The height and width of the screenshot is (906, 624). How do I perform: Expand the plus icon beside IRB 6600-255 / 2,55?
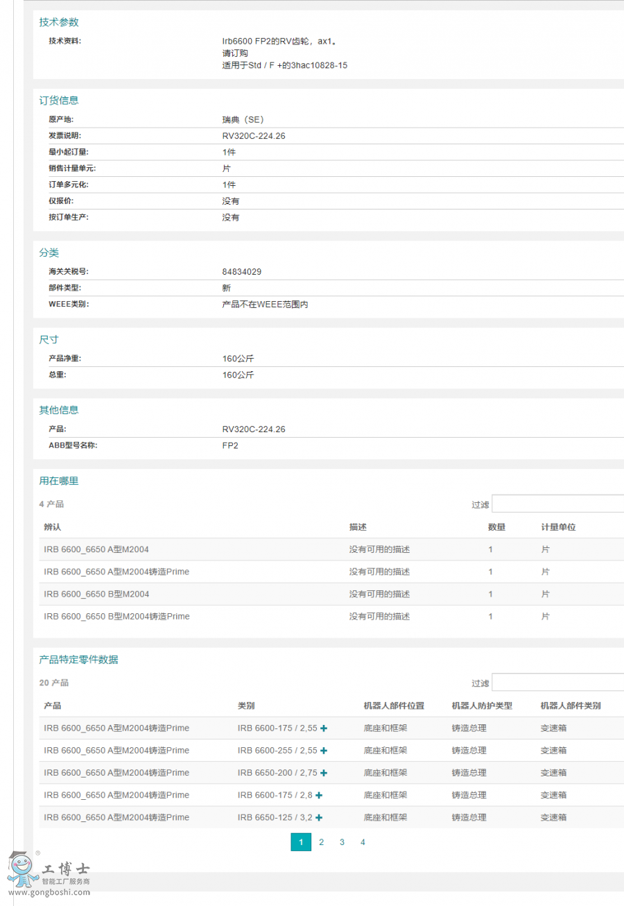coord(324,751)
